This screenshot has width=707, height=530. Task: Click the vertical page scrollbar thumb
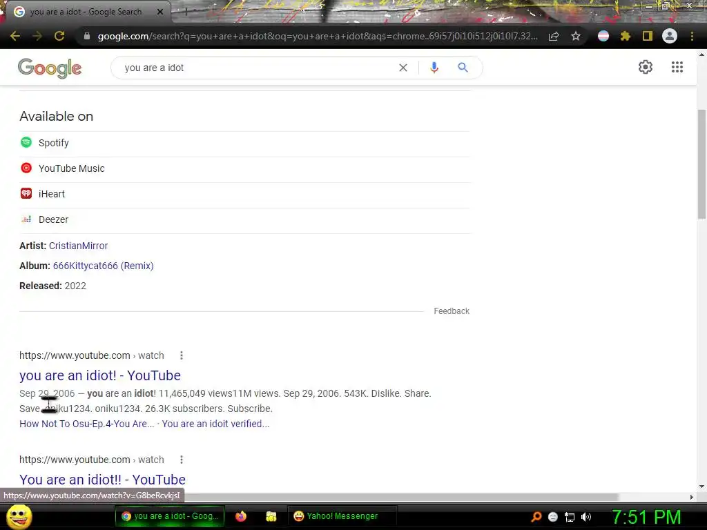coord(701,164)
